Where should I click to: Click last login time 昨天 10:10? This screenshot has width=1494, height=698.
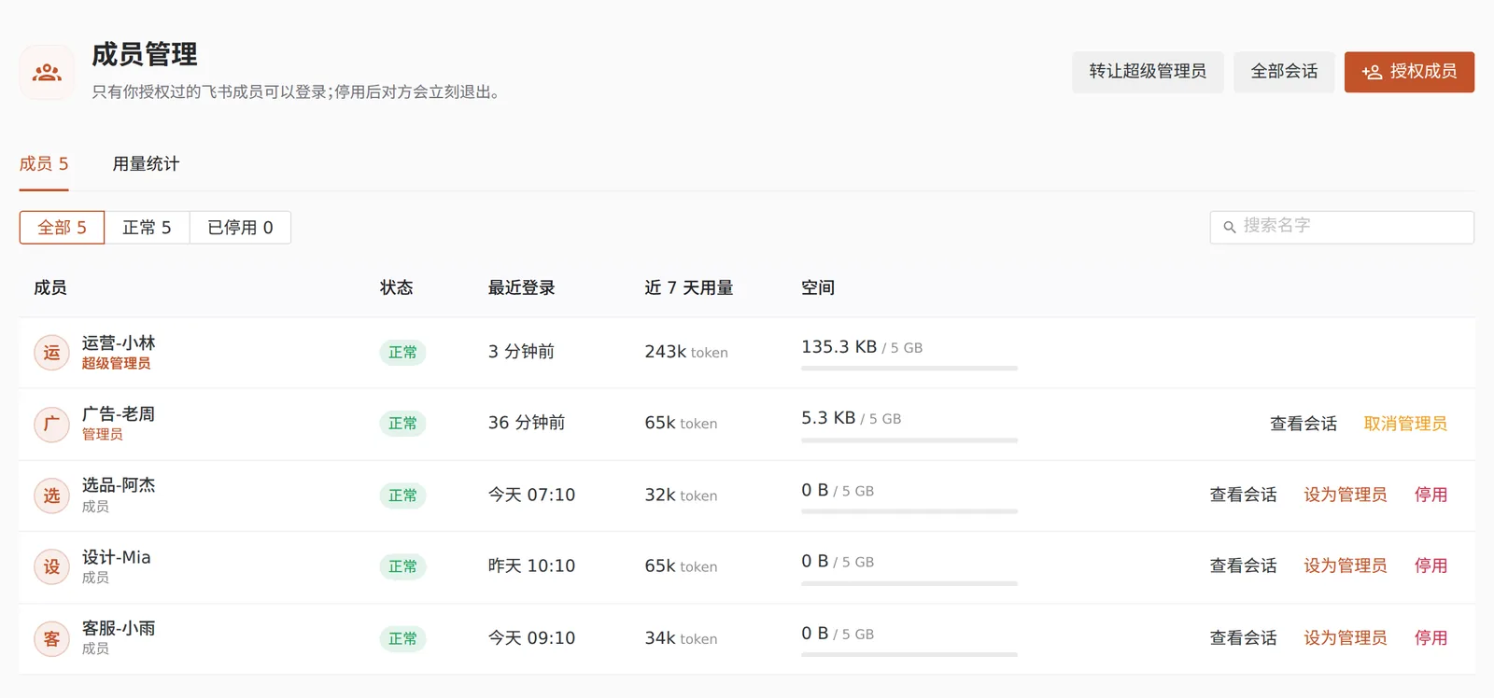(531, 565)
